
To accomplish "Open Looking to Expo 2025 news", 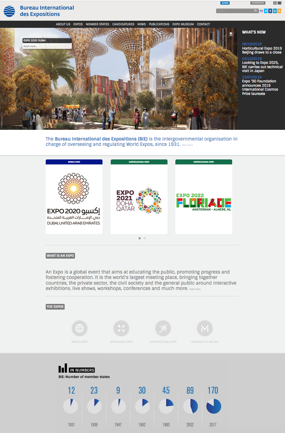I will click(262, 67).
